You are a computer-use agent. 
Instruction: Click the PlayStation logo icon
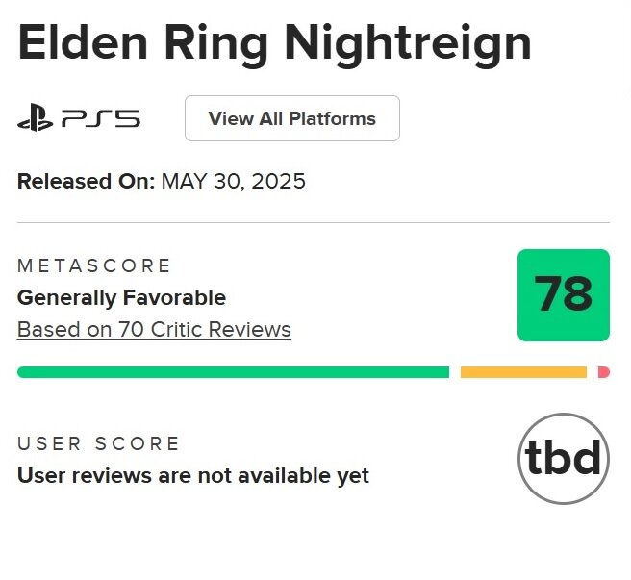(x=35, y=117)
